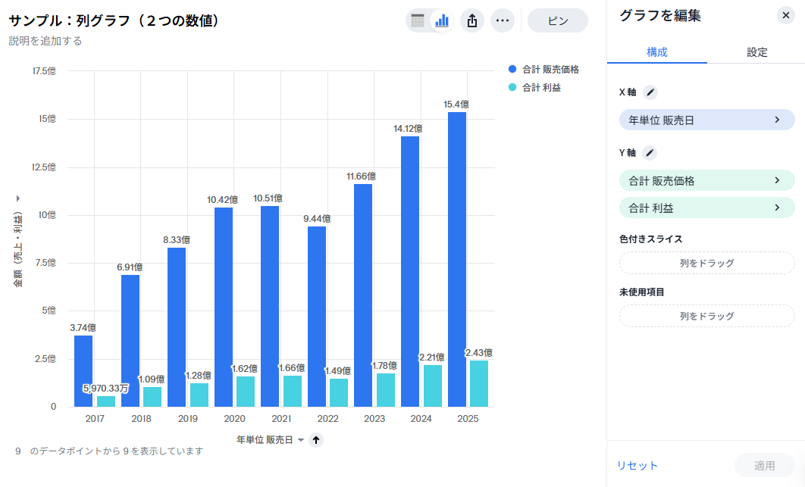Click the 1.78億 data label
This screenshot has width=805, height=487.
tap(384, 365)
